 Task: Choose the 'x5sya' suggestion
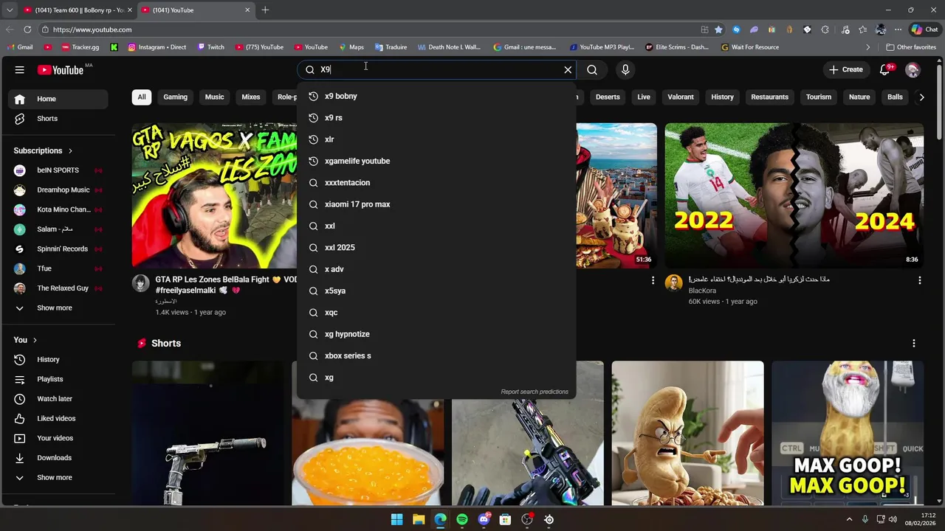[x=436, y=291]
